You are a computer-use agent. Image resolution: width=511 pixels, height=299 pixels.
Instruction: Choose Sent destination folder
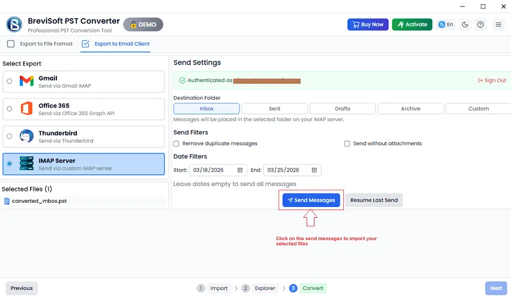(274, 108)
